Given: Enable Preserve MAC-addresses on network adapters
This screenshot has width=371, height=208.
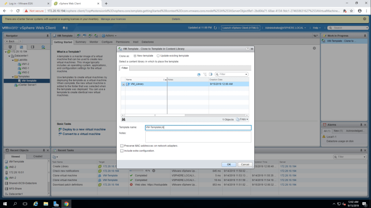Looking at the screenshot, I should pyautogui.click(x=122, y=146).
